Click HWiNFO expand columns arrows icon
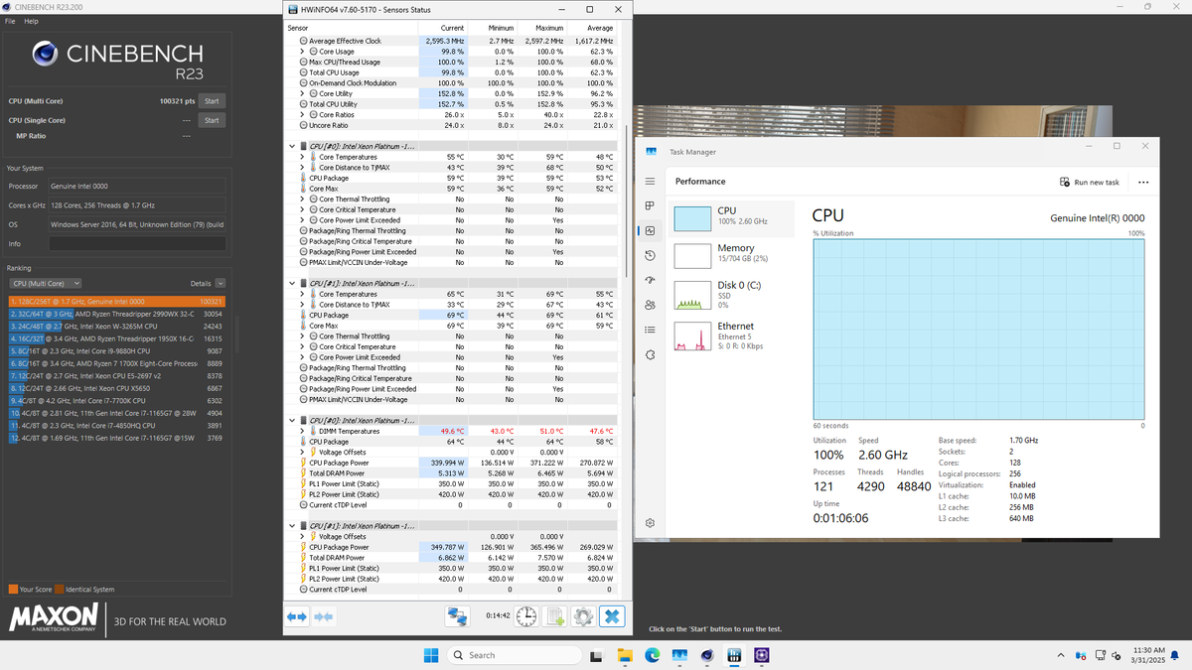 tap(297, 616)
